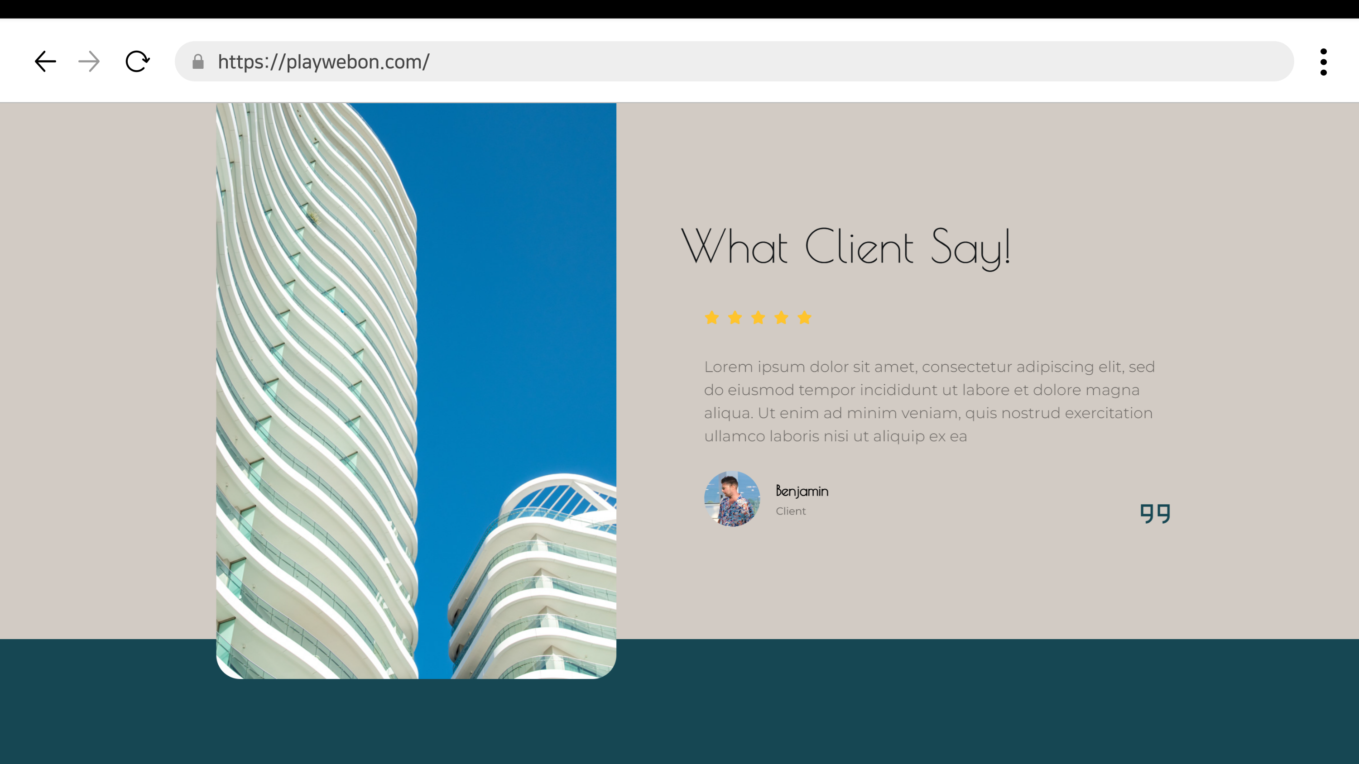
Task: Click the wavy building image
Action: 416,390
